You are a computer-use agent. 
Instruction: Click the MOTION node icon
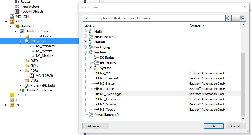pyautogui.click(x=12, y=16)
